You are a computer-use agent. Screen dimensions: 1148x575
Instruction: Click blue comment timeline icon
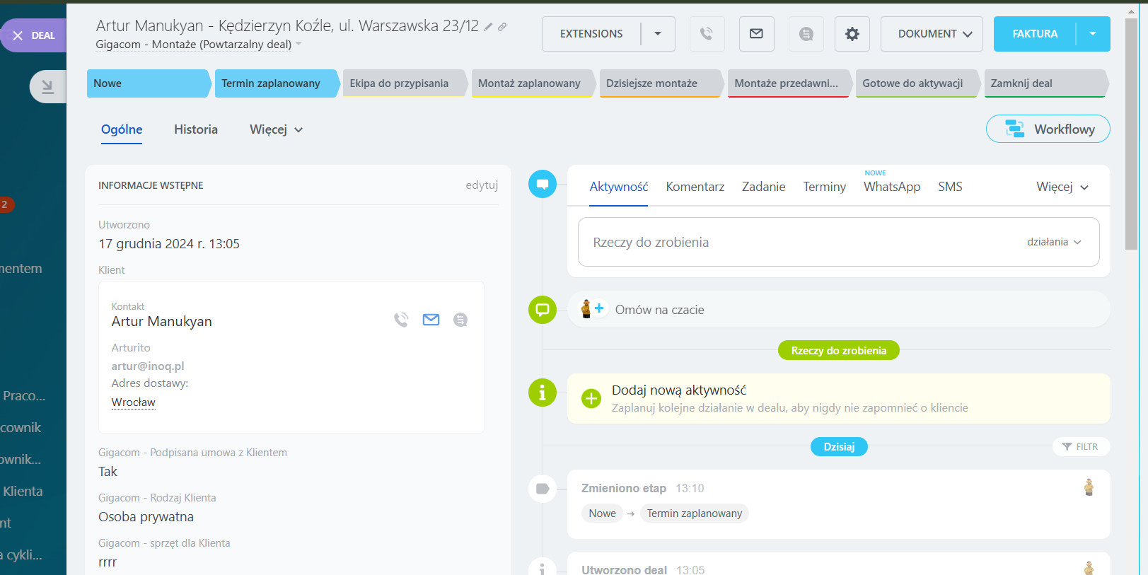[x=543, y=184]
